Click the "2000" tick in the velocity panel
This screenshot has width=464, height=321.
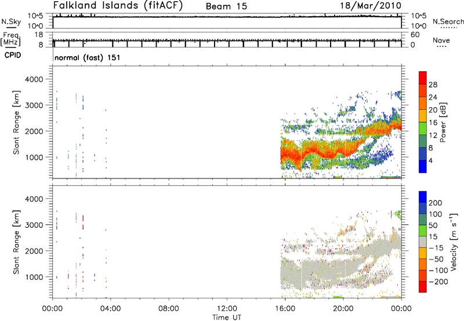[x=34, y=251]
